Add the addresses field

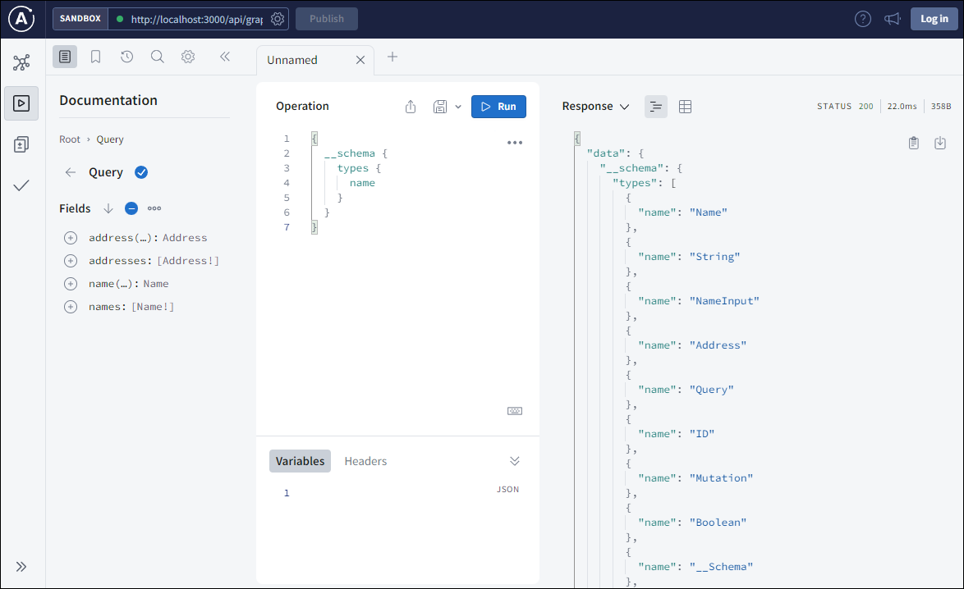[x=71, y=261]
